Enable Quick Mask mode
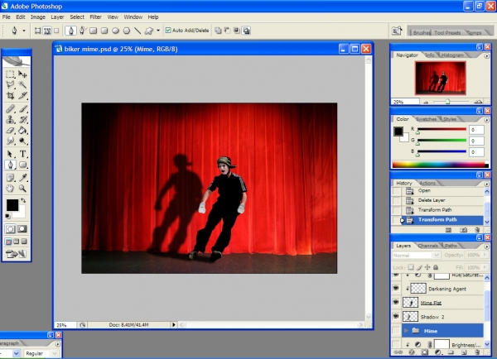The image size is (497, 359). point(22,229)
